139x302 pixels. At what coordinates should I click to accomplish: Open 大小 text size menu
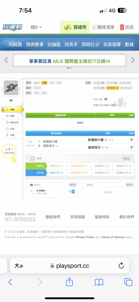pos(19,266)
